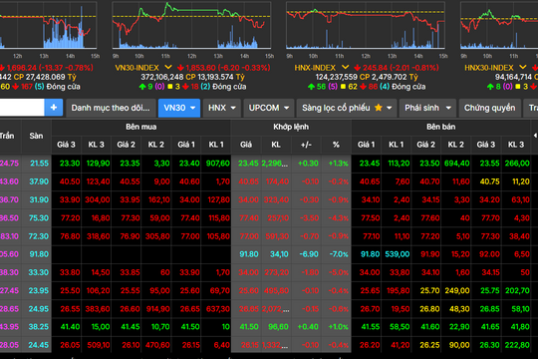Expand HNX30-INDEX chart selector chevron
Image resolution: width=538 pixels, height=359 pixels.
523,68
